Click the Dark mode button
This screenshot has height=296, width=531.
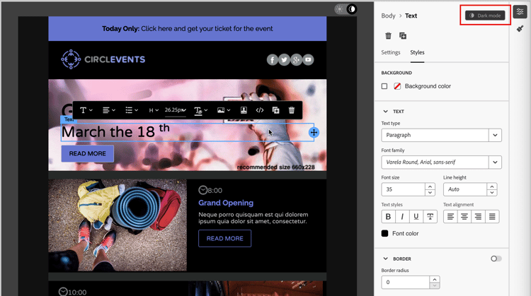pos(485,16)
